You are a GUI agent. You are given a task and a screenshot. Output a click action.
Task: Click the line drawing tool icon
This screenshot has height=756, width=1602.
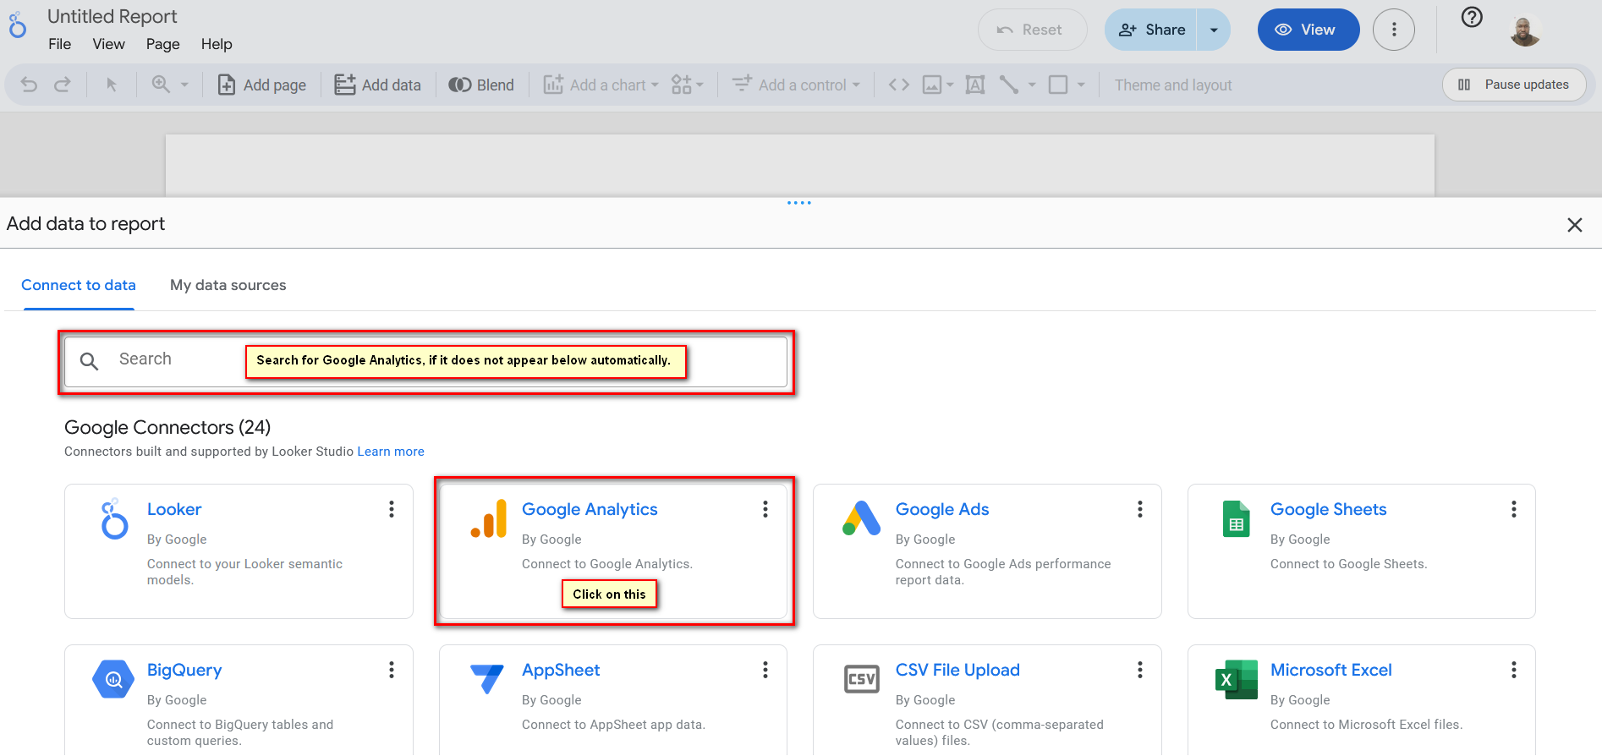tap(1009, 85)
